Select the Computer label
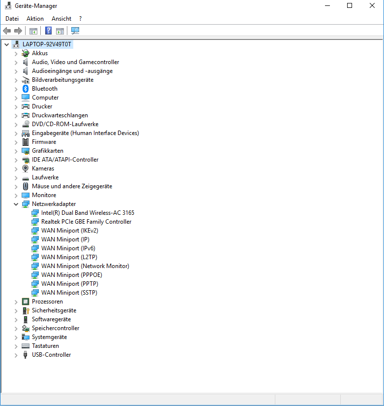Image resolution: width=384 pixels, height=406 pixels. click(46, 98)
